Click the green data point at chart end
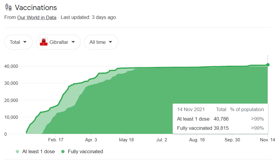This screenshot has width=278, height=160. pyautogui.click(x=268, y=65)
